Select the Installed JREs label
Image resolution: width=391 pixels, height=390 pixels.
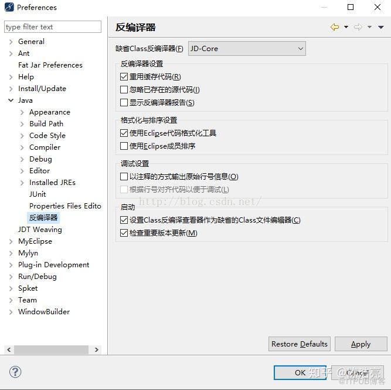point(52,183)
